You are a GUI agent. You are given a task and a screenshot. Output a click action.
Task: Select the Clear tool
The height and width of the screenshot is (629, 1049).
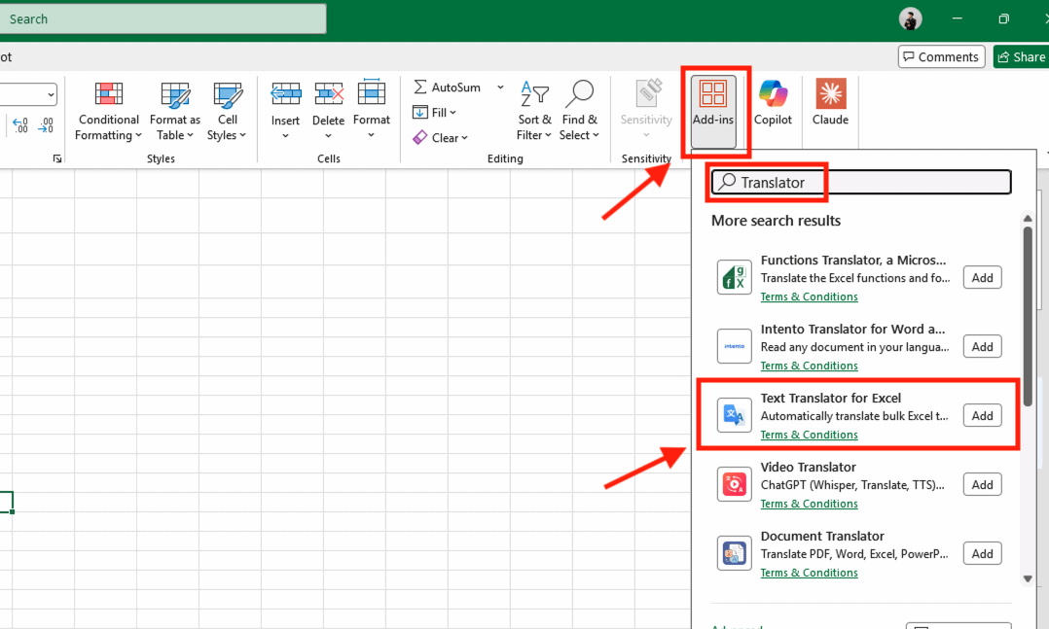click(x=440, y=137)
